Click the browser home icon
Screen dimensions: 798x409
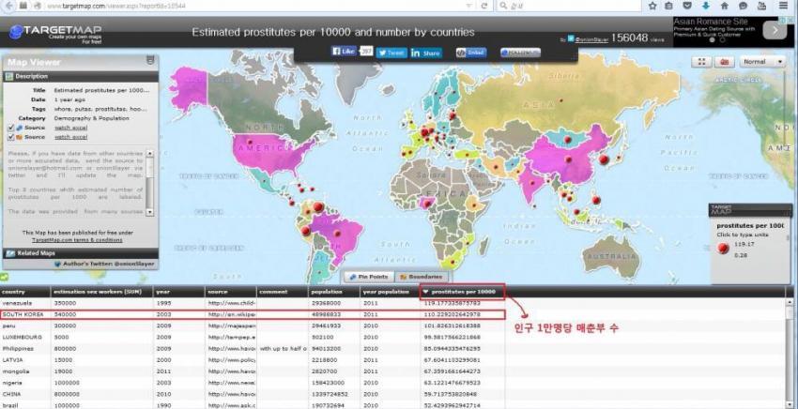725,6
